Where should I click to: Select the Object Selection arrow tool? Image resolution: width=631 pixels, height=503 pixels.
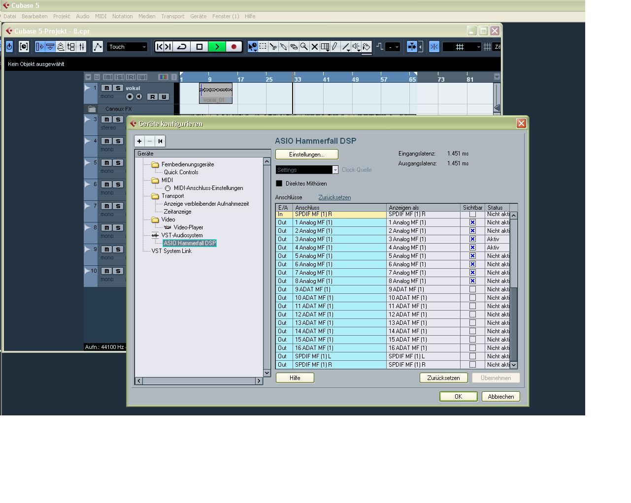(x=253, y=47)
